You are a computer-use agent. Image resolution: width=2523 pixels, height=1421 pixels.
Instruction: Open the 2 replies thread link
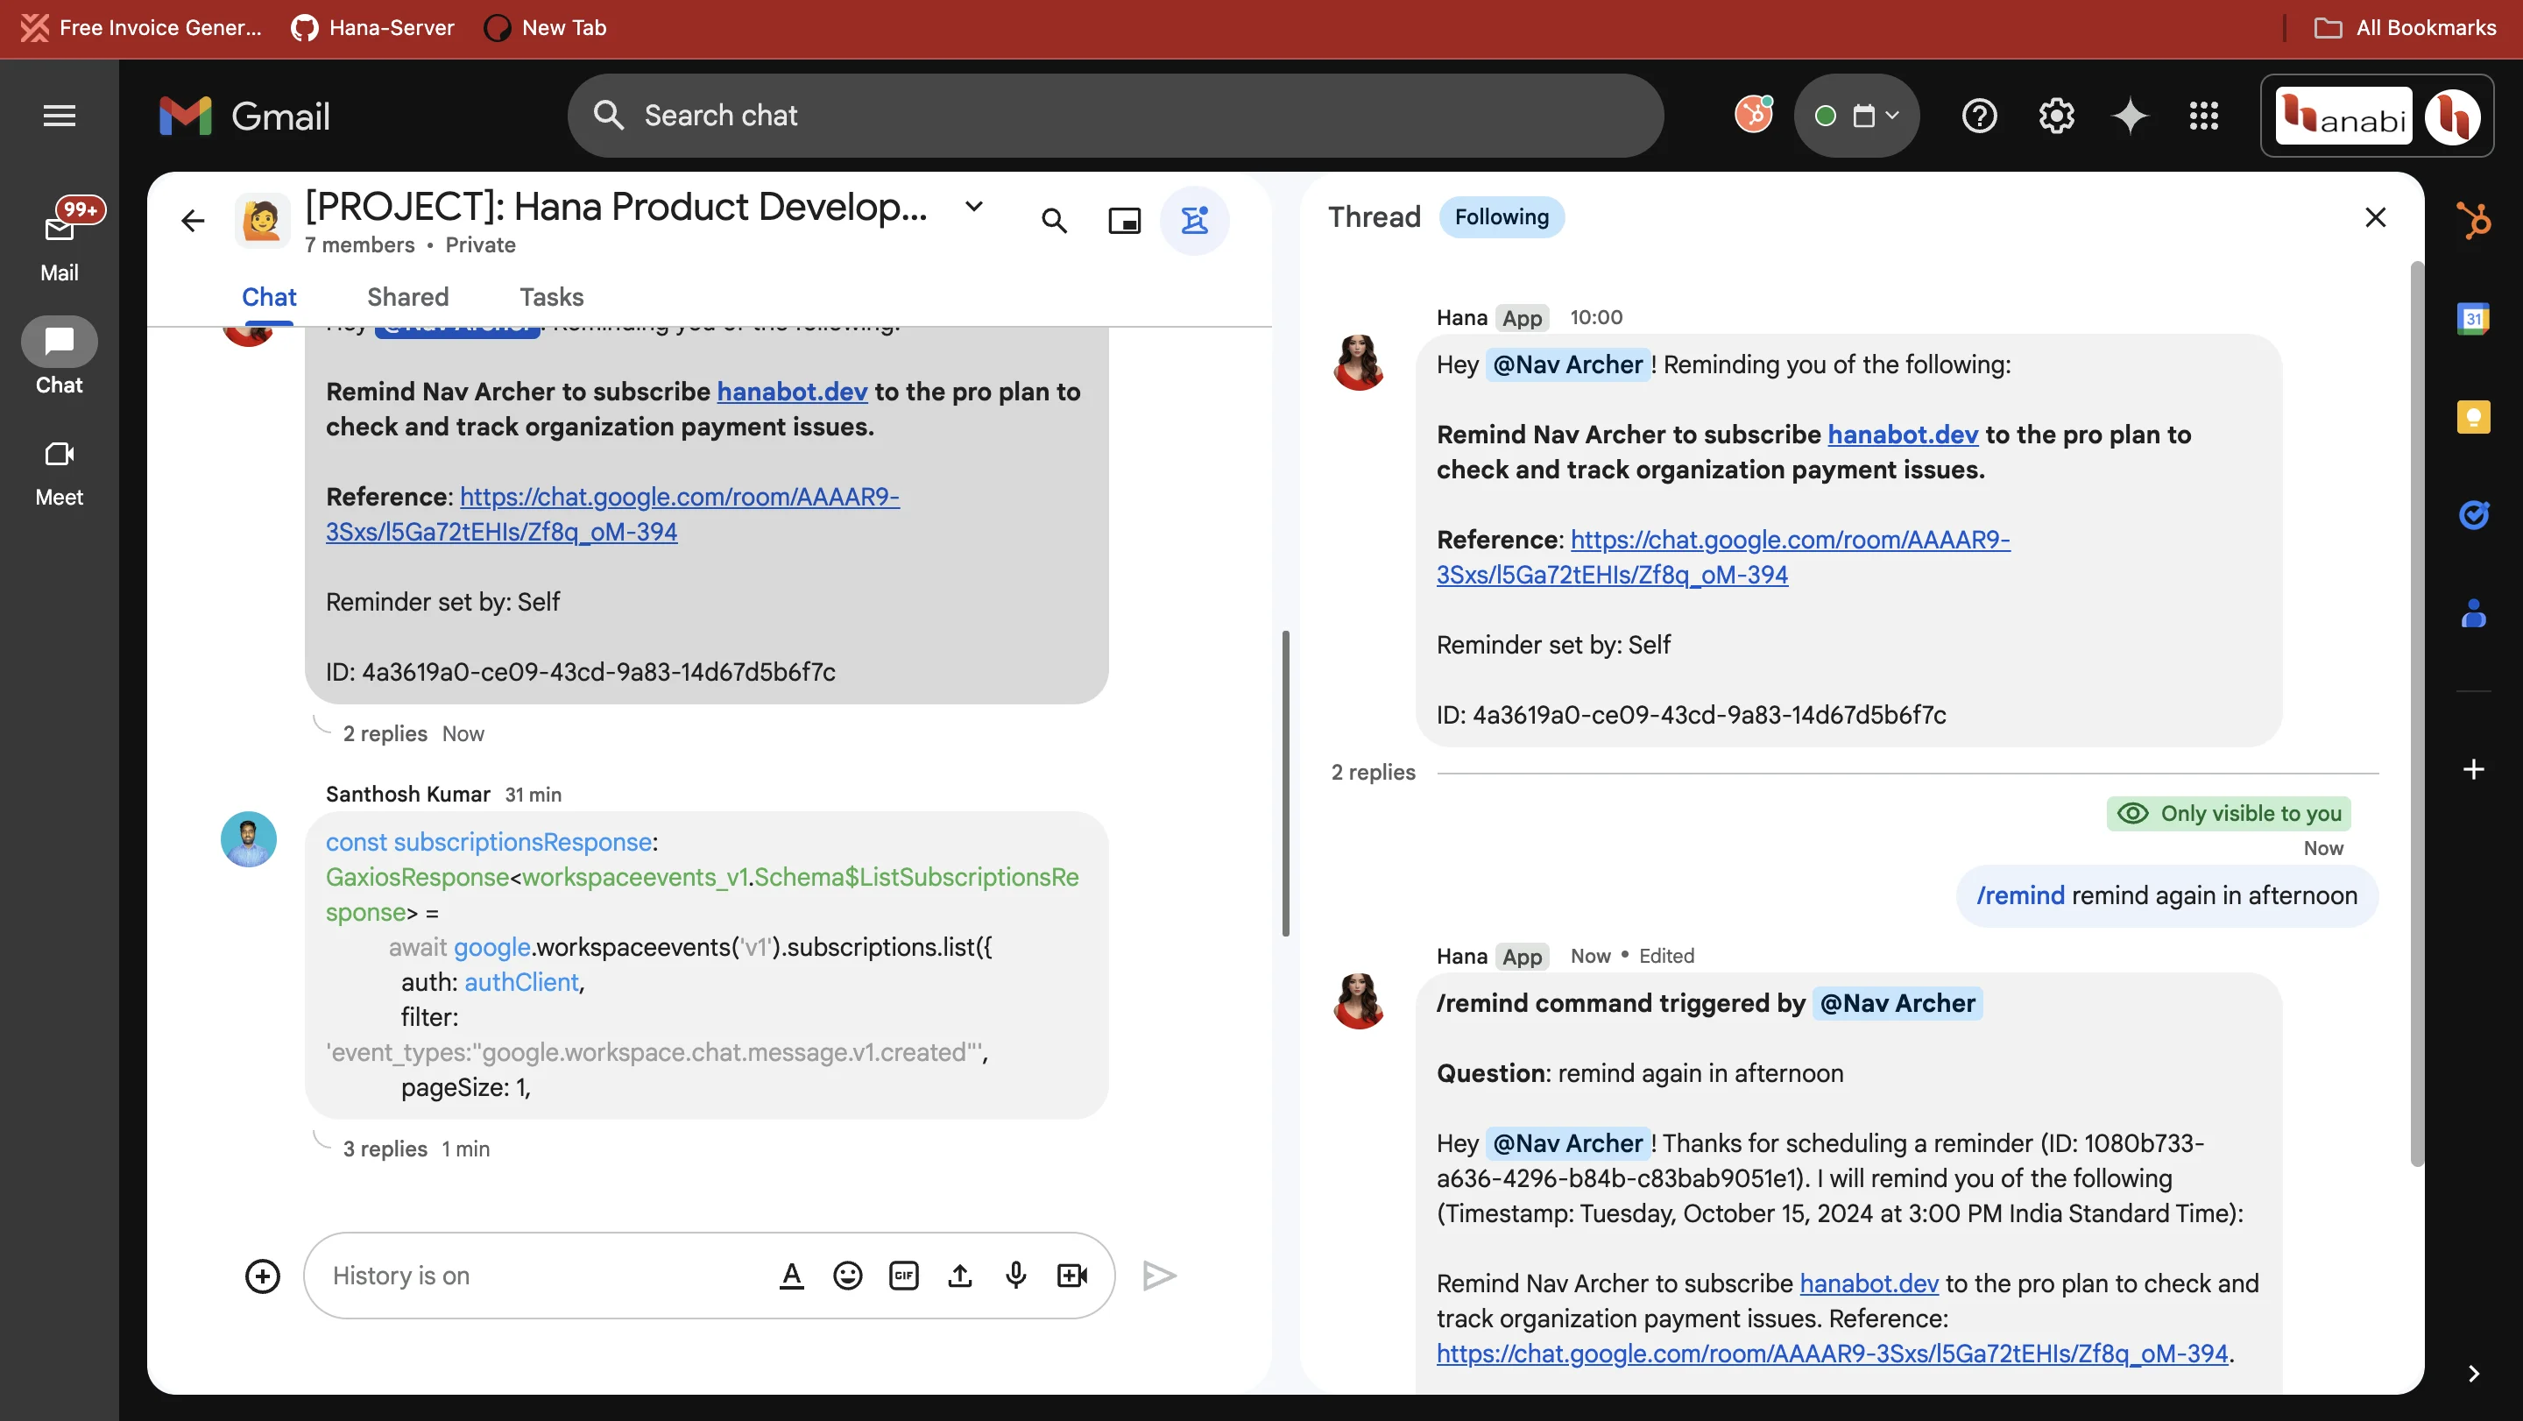point(385,733)
